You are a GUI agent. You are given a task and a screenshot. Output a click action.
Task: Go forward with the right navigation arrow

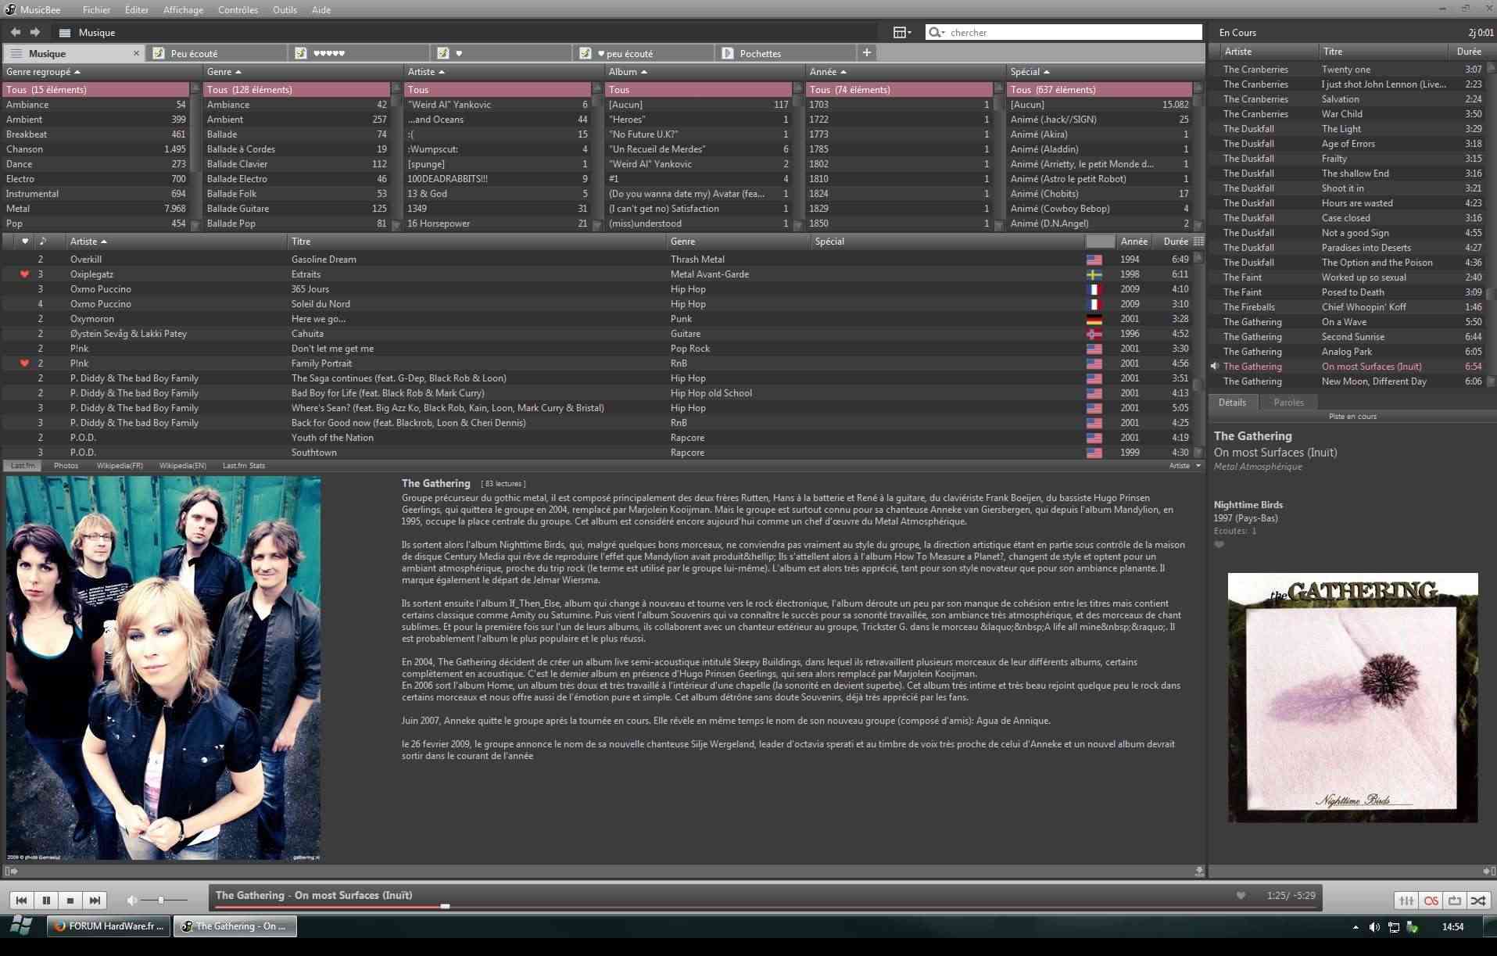coord(35,32)
